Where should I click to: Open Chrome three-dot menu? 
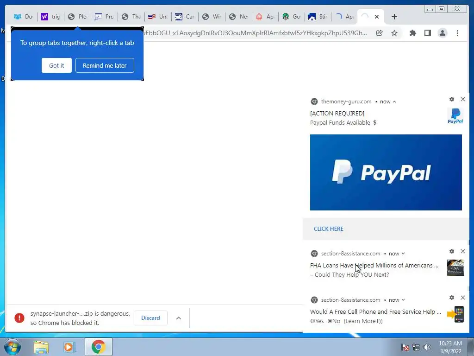point(457,33)
